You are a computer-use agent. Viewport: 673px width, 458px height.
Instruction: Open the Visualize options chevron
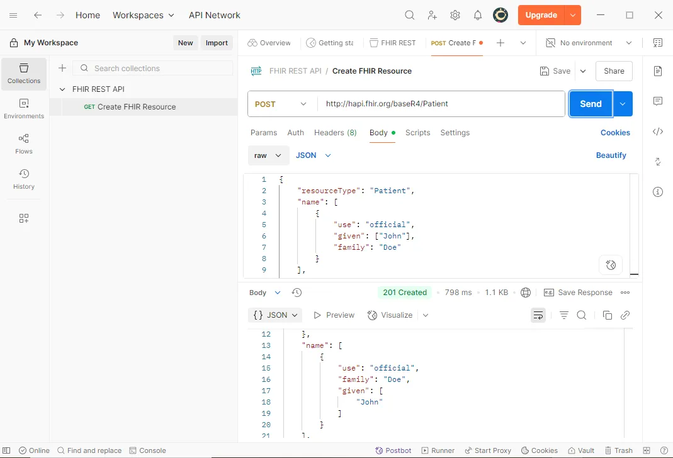point(426,315)
